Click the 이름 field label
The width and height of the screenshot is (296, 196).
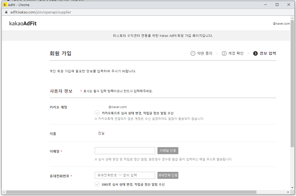pos(53,134)
